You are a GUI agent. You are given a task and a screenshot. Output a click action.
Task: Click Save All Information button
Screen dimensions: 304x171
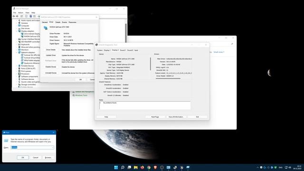point(176,117)
